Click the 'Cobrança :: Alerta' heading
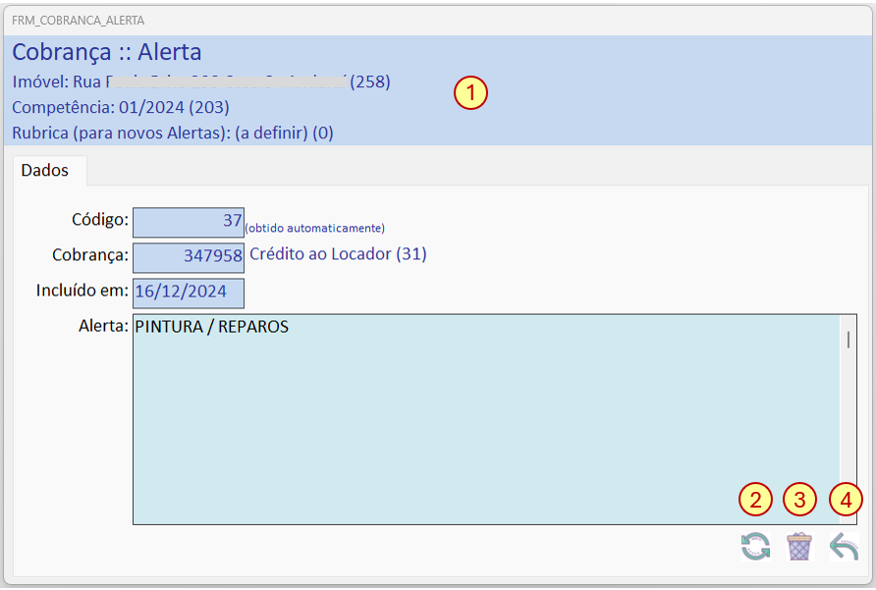 pyautogui.click(x=107, y=52)
